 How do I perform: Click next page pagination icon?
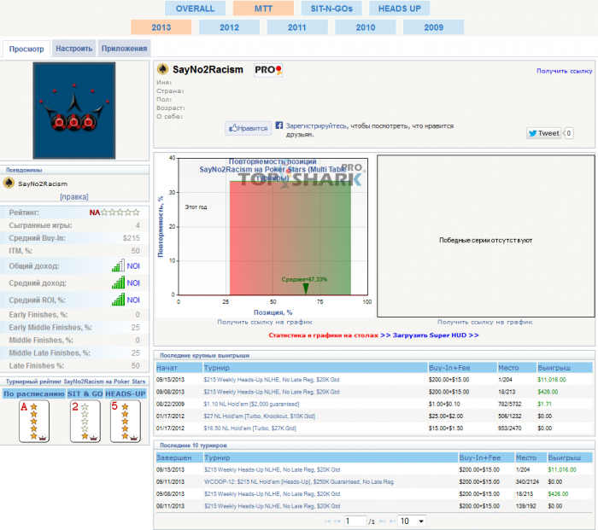coord(383,521)
